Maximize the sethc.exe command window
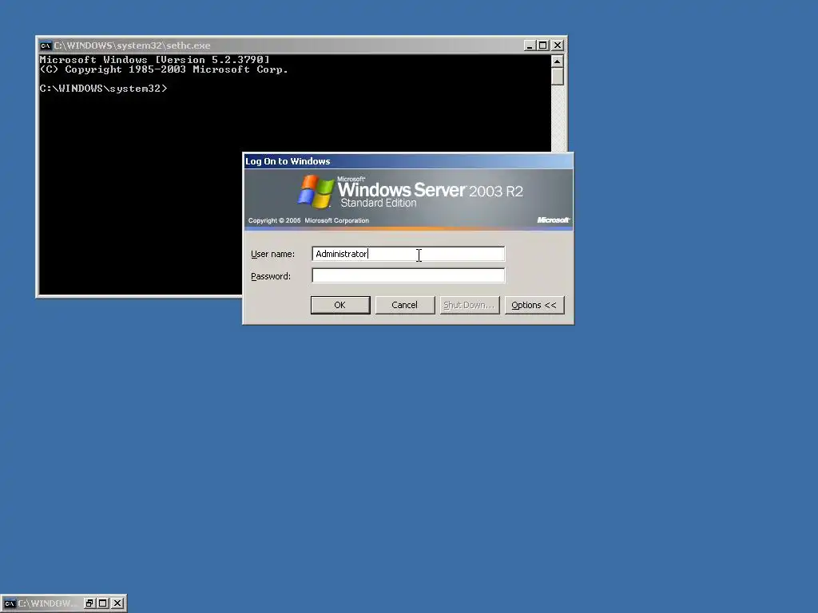 tap(543, 45)
